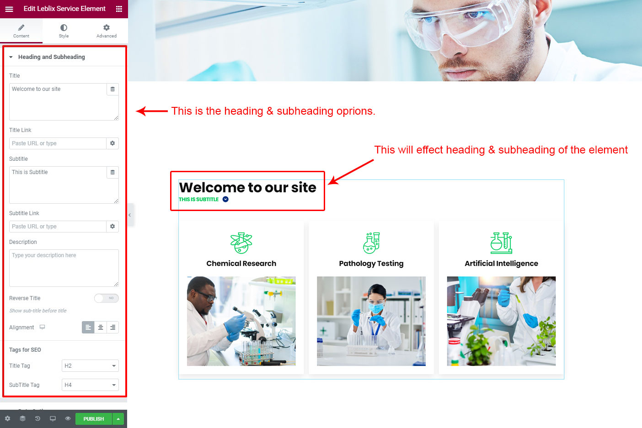Viewport: 642px width, 428px height.
Task: Open page settings gear in footer
Action: pos(7,418)
